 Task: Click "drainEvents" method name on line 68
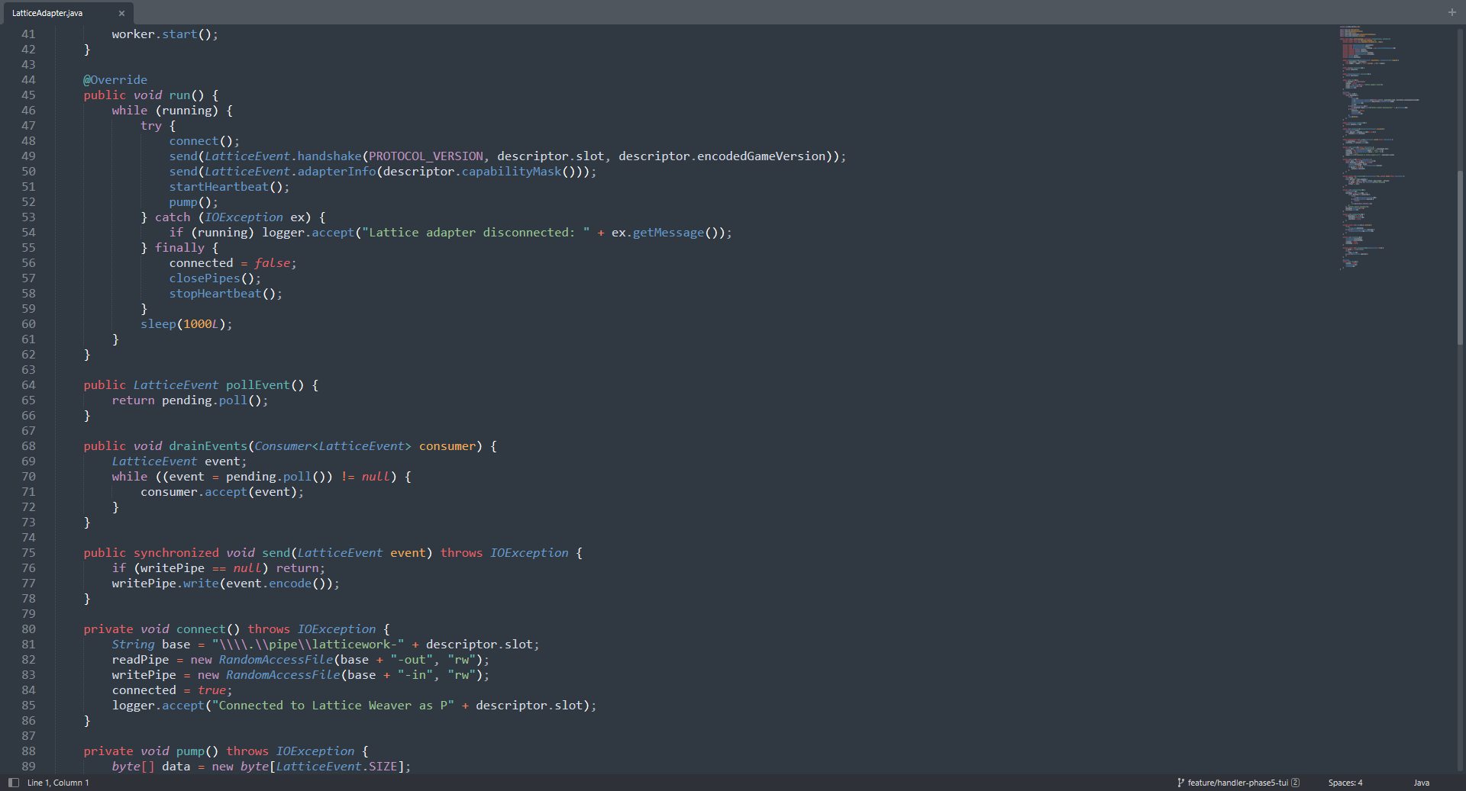click(x=208, y=446)
